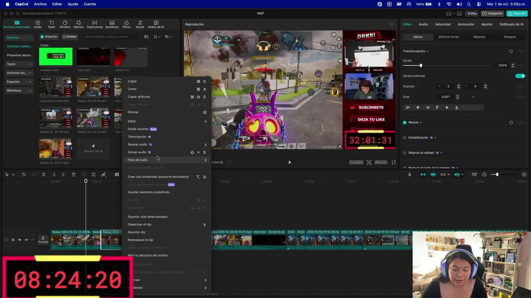Click the zoom in timeline magnifier icon
531x298 pixels.
[524, 175]
